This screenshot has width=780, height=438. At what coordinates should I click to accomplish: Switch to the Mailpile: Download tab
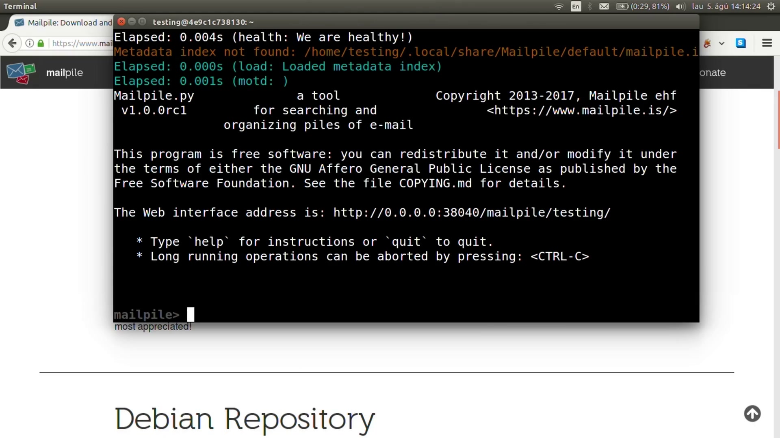pos(63,22)
